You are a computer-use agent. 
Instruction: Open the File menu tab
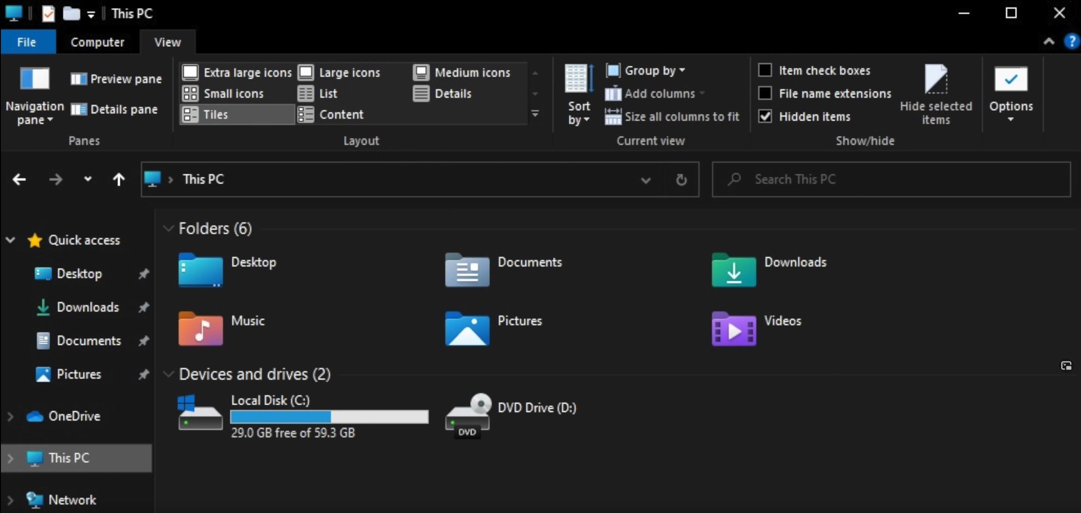click(x=27, y=42)
